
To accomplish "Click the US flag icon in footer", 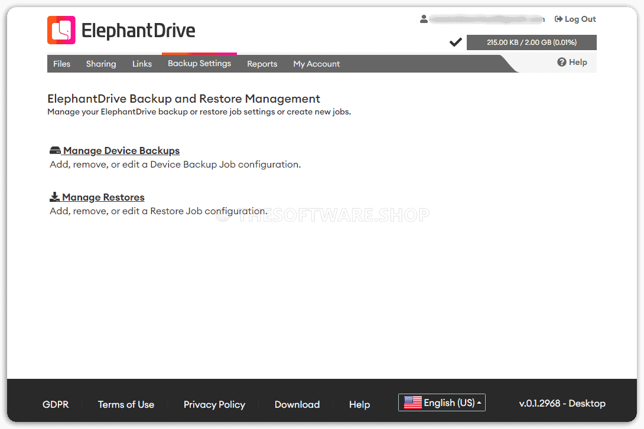I will click(x=413, y=402).
